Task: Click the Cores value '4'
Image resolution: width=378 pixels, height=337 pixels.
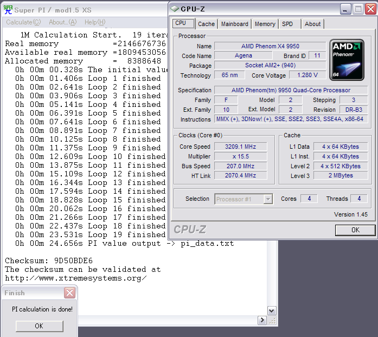Action: tap(309, 199)
